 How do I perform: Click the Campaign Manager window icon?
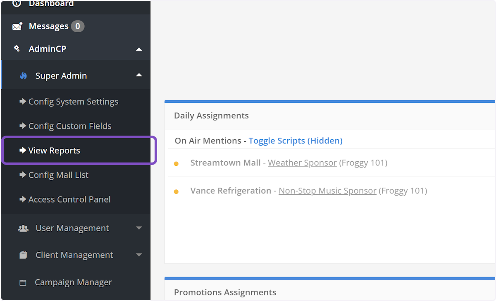point(23,283)
